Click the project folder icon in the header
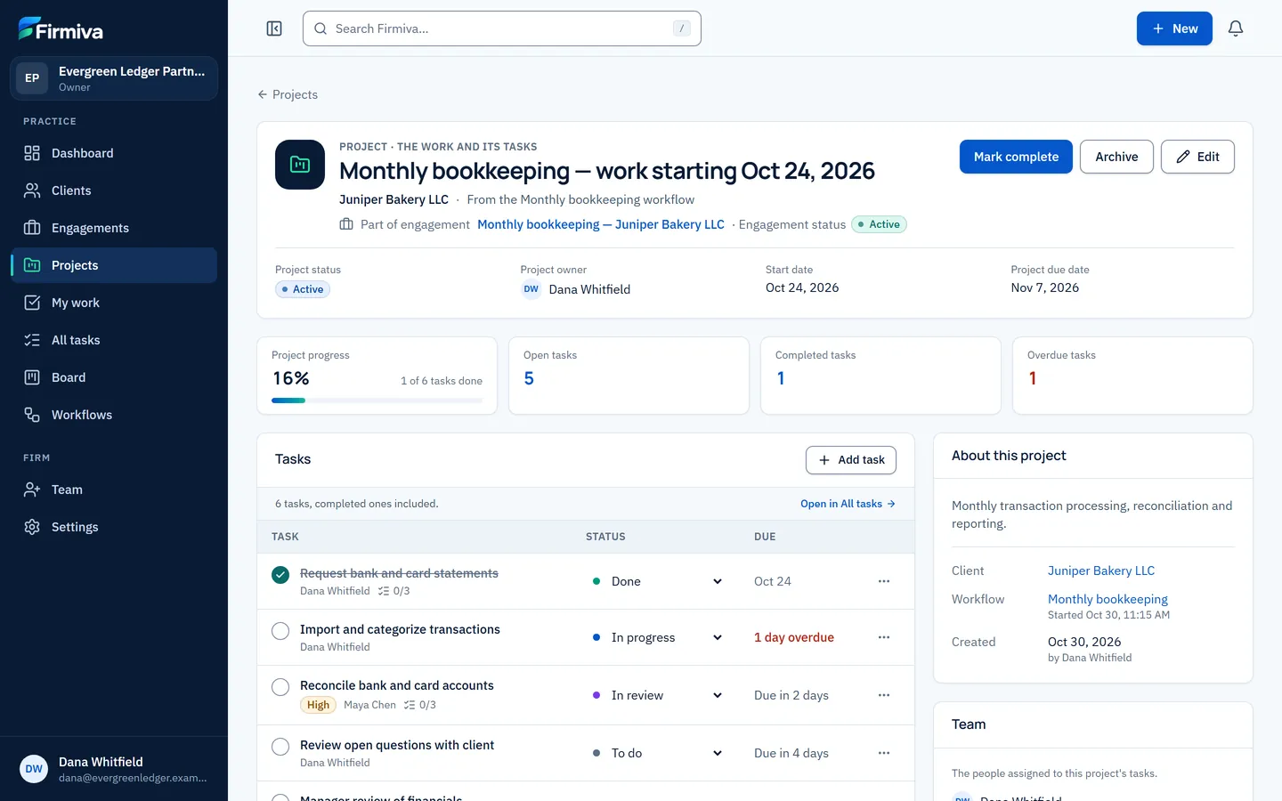 click(x=300, y=165)
